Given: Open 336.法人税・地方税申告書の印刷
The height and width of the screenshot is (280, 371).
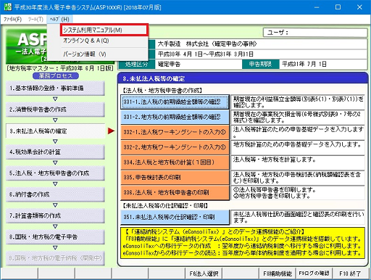Looking at the screenshot, I should [175, 192].
